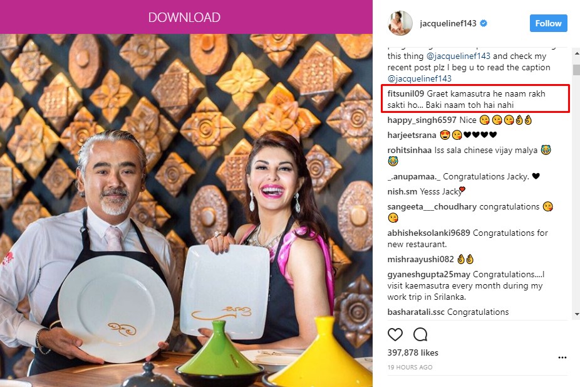Click the 19 HOURS AGO timestamp

click(410, 367)
